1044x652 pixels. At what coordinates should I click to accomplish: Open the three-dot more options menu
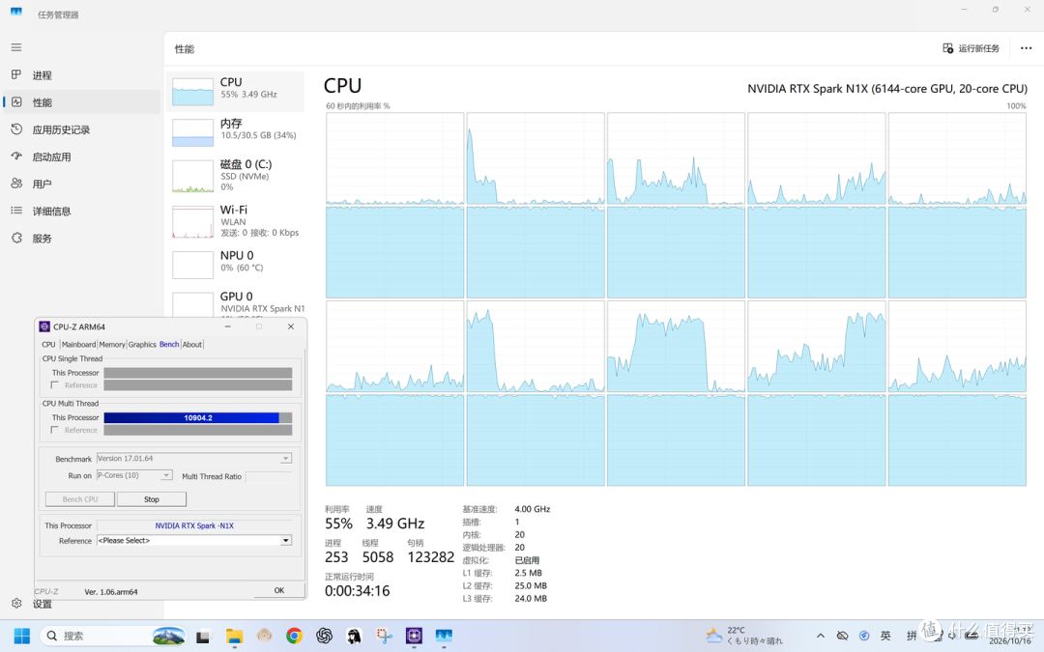click(x=1026, y=48)
